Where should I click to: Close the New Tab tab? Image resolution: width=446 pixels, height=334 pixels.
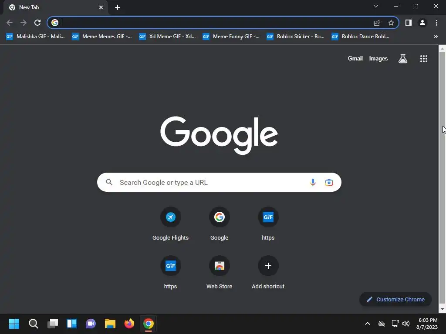tap(101, 7)
